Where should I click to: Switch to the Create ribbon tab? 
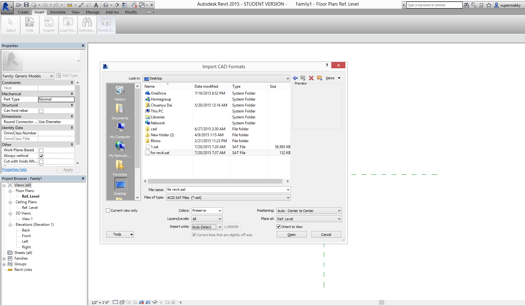(23, 12)
